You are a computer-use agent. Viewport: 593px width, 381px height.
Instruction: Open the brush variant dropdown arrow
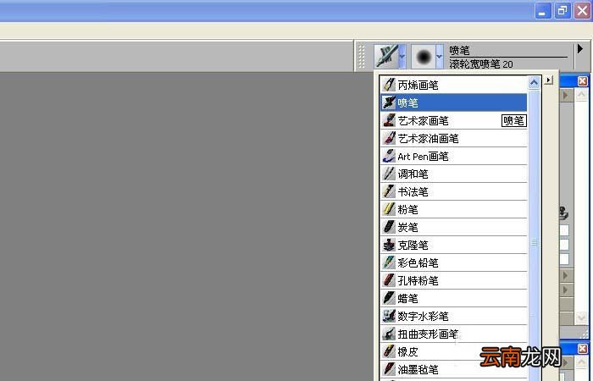tap(440, 57)
